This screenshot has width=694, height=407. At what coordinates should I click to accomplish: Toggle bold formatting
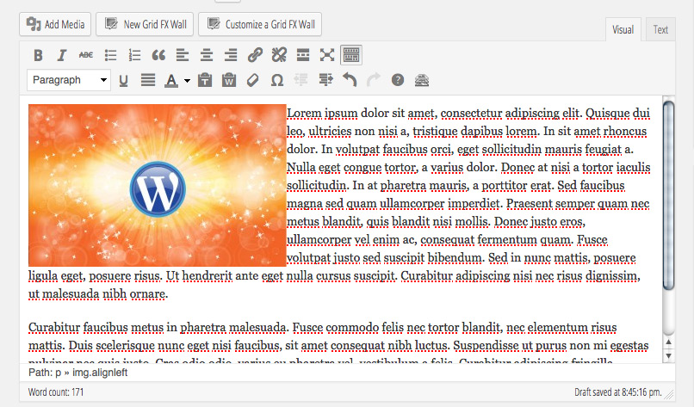click(x=38, y=55)
